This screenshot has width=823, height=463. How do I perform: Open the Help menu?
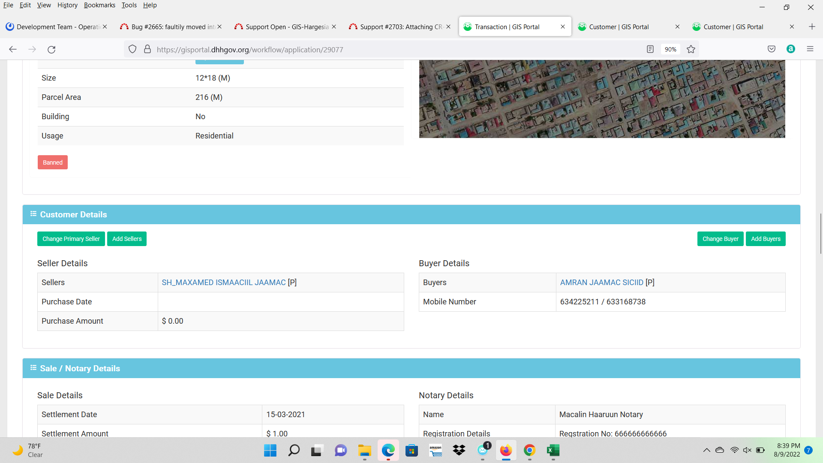point(150,5)
